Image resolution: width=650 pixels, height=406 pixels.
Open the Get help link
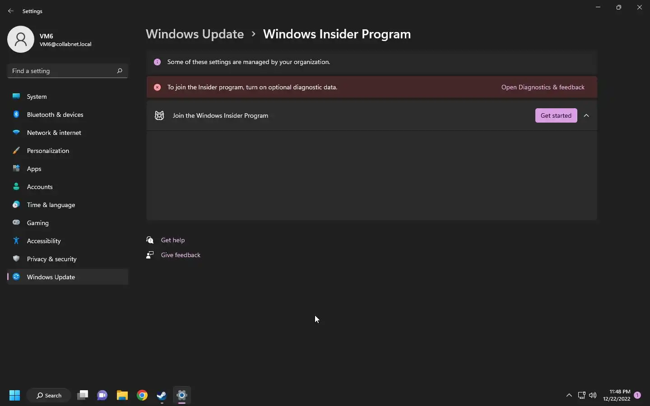tap(173, 240)
